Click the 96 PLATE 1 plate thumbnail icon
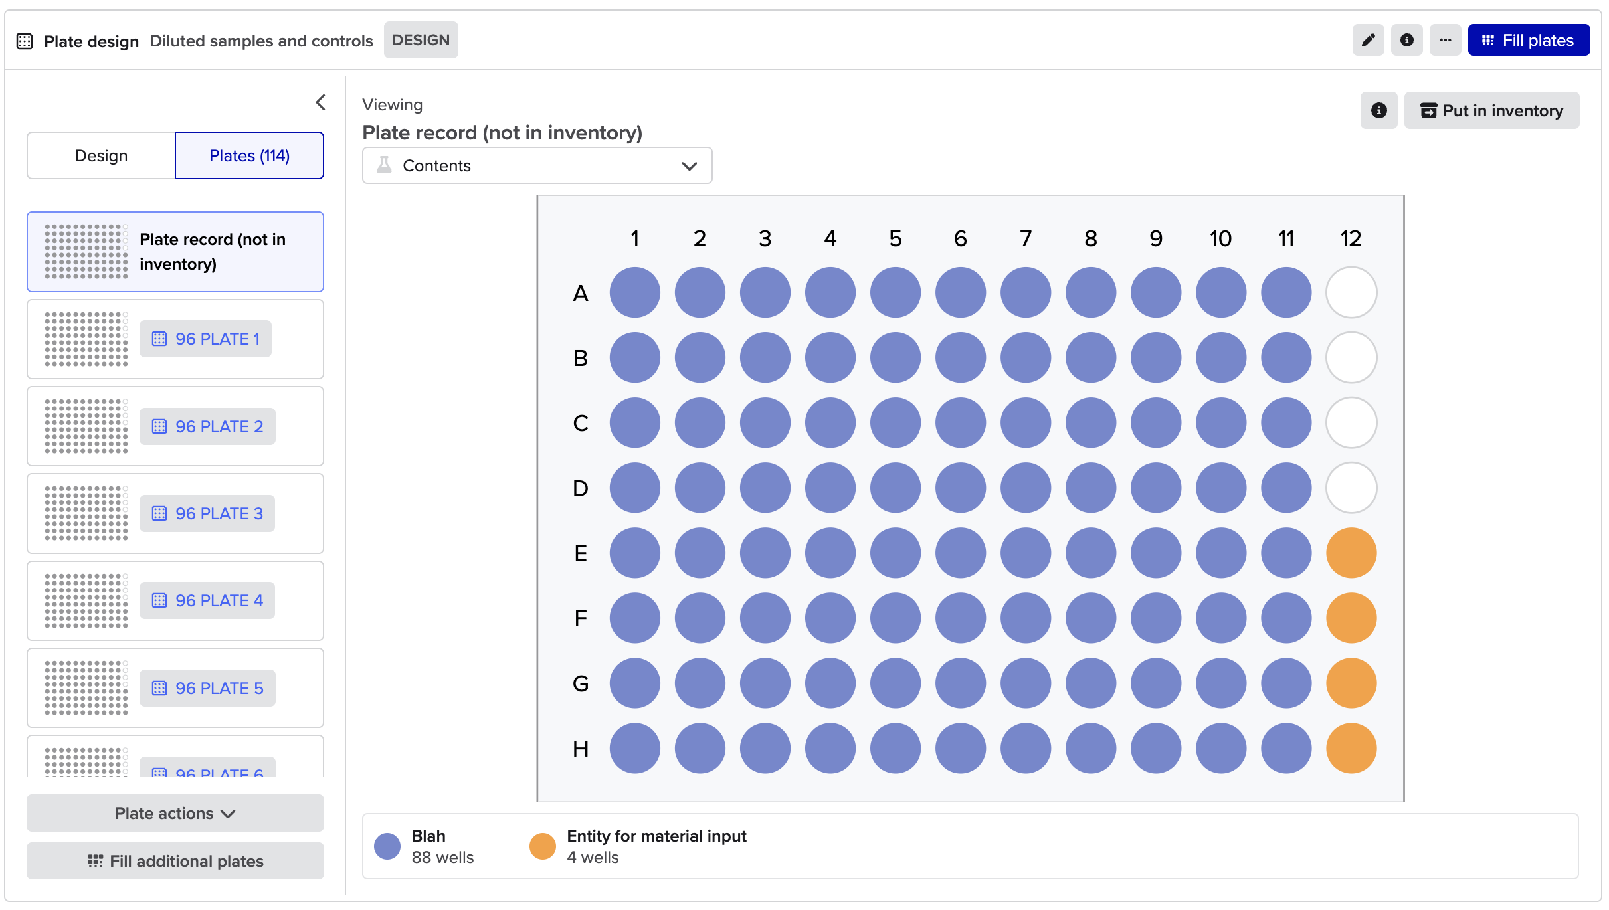Image resolution: width=1609 pixels, height=910 pixels. (86, 339)
